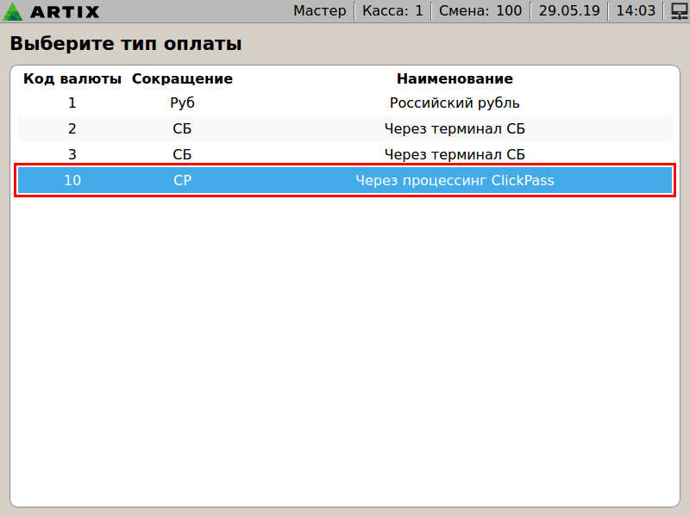Click the Выберите тип оплаты heading

(x=126, y=44)
